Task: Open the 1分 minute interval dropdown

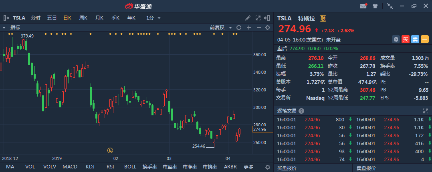Action: (153, 18)
